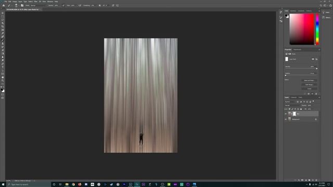
Task: Open the Learn panel button
Action: tap(327, 12)
